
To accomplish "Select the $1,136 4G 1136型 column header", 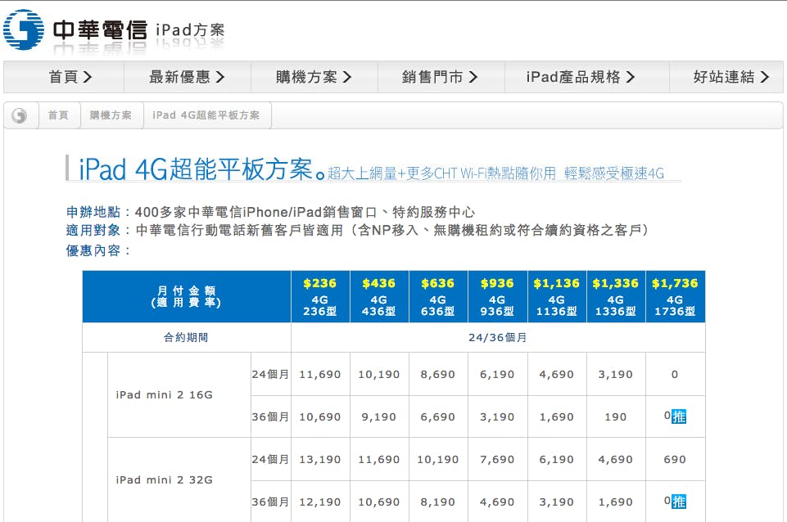I will [x=557, y=296].
